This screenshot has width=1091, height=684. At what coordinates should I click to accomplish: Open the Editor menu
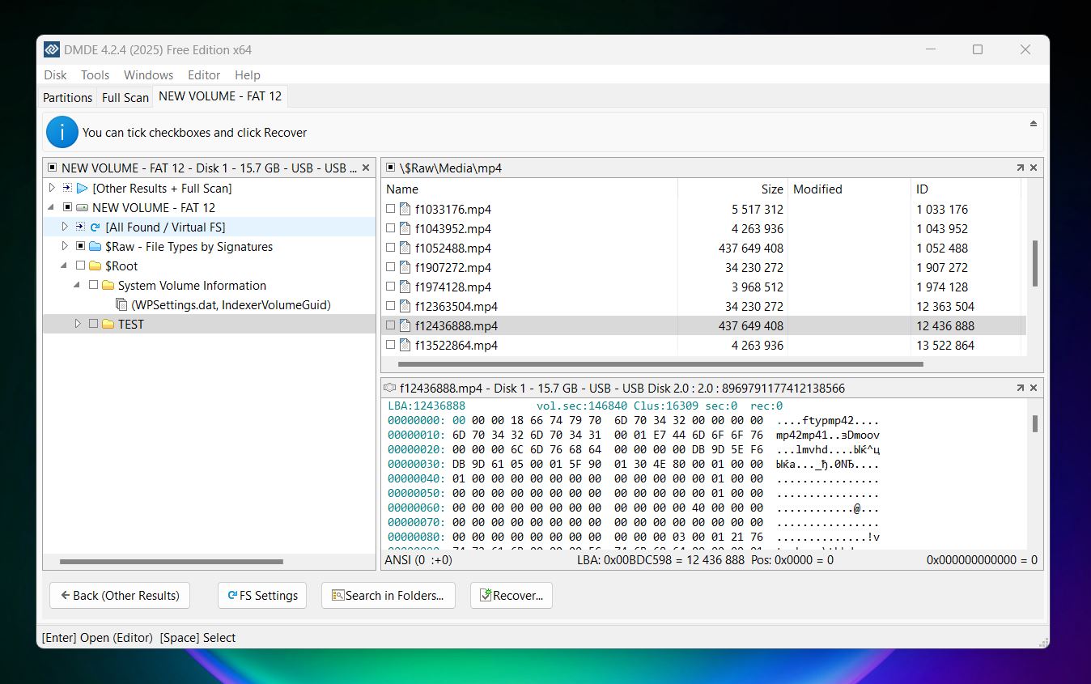[204, 74]
